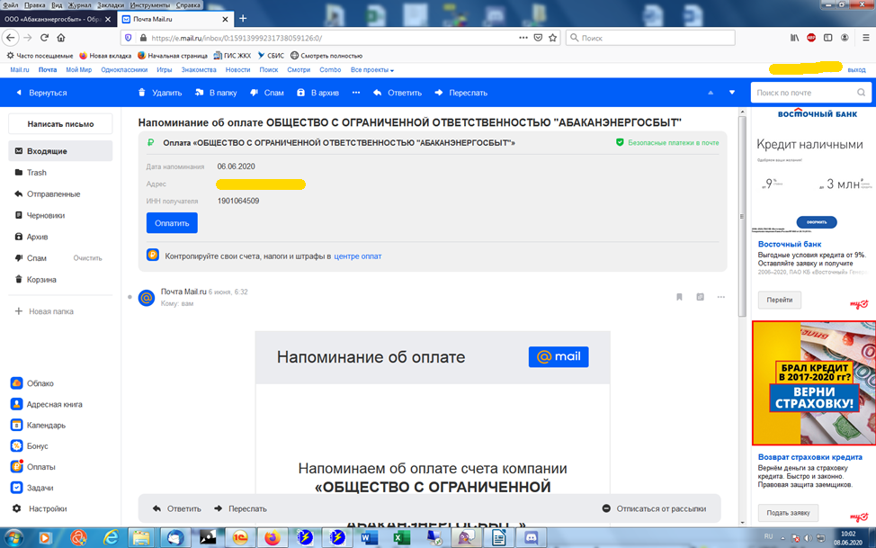Image resolution: width=876 pixels, height=548 pixels.
Task: Open the ГИС ЖКХ bookmark
Action: (232, 56)
